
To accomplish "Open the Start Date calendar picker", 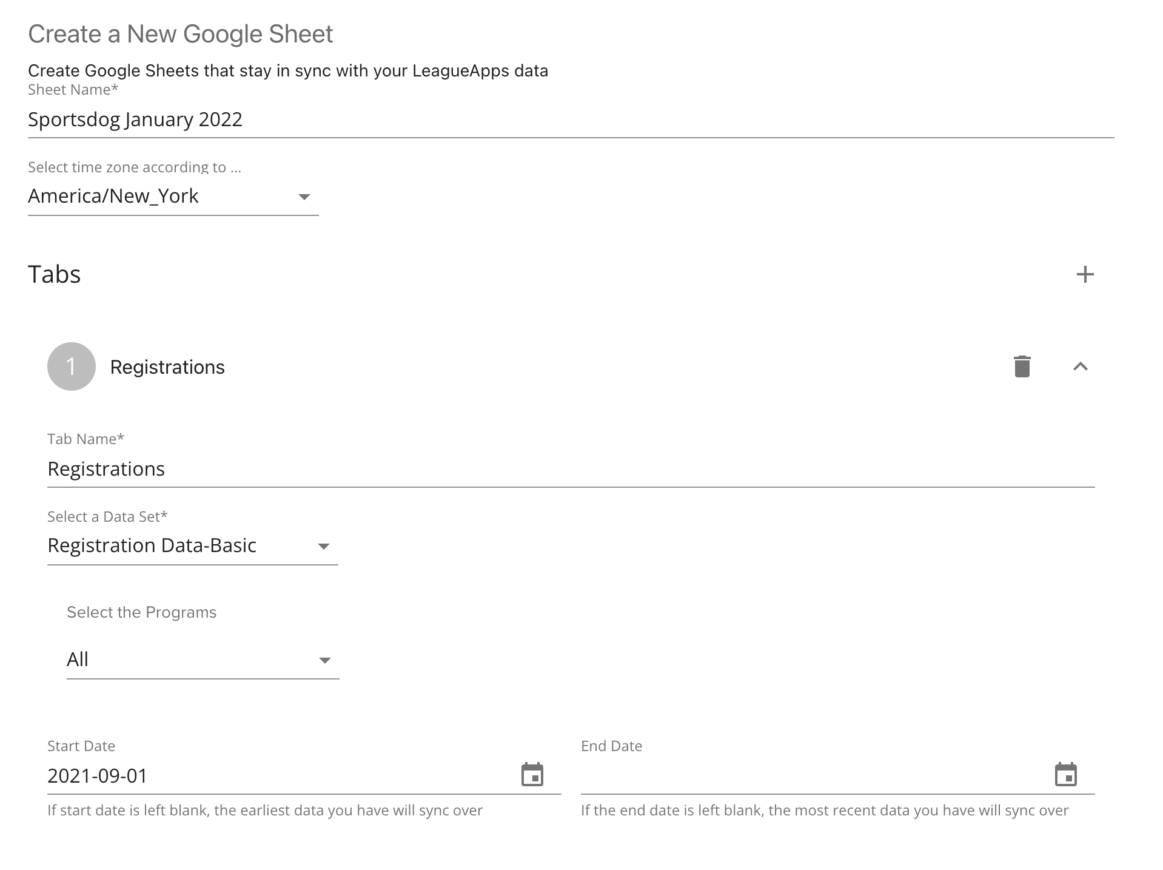I will click(532, 774).
